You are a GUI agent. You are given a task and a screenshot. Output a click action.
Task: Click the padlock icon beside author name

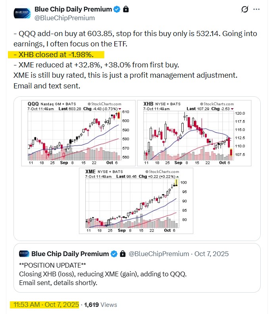tap(126, 9)
